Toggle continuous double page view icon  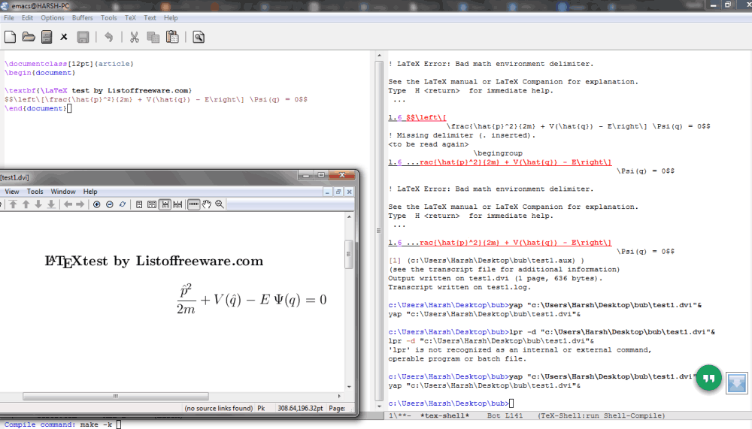click(x=178, y=204)
